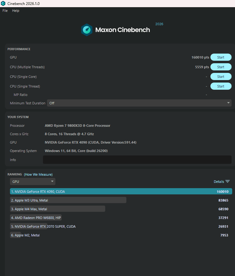Open the File menu
The width and height of the screenshot is (235, 276).
[x=5, y=11]
